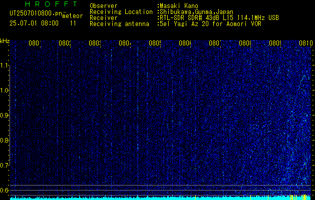Click the 0801 time axis label
This screenshot has width=315, height=200.
(x=35, y=43)
